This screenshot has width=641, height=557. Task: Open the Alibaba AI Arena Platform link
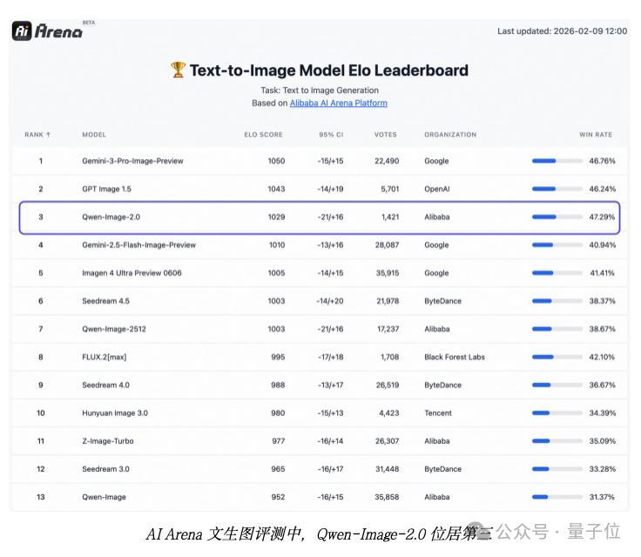coord(338,103)
